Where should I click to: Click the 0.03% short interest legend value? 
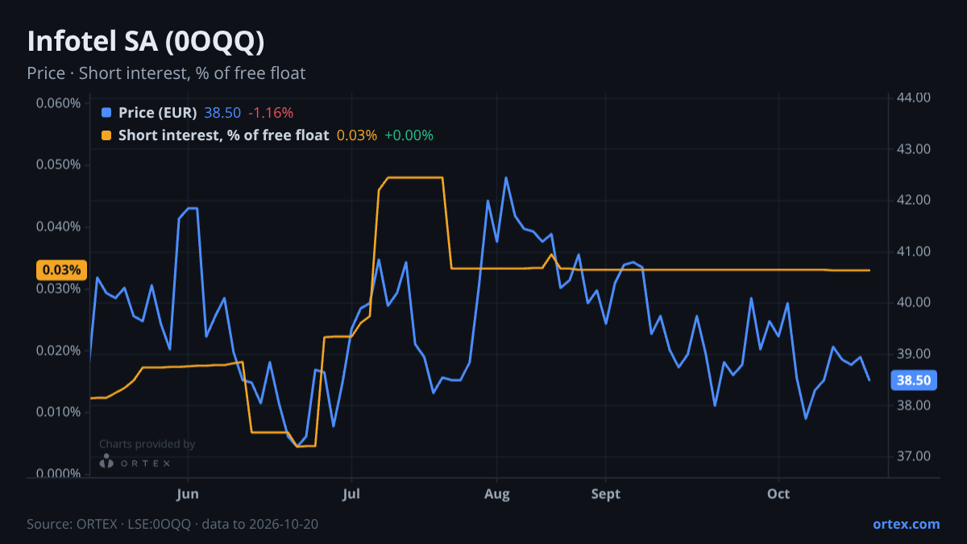point(357,135)
